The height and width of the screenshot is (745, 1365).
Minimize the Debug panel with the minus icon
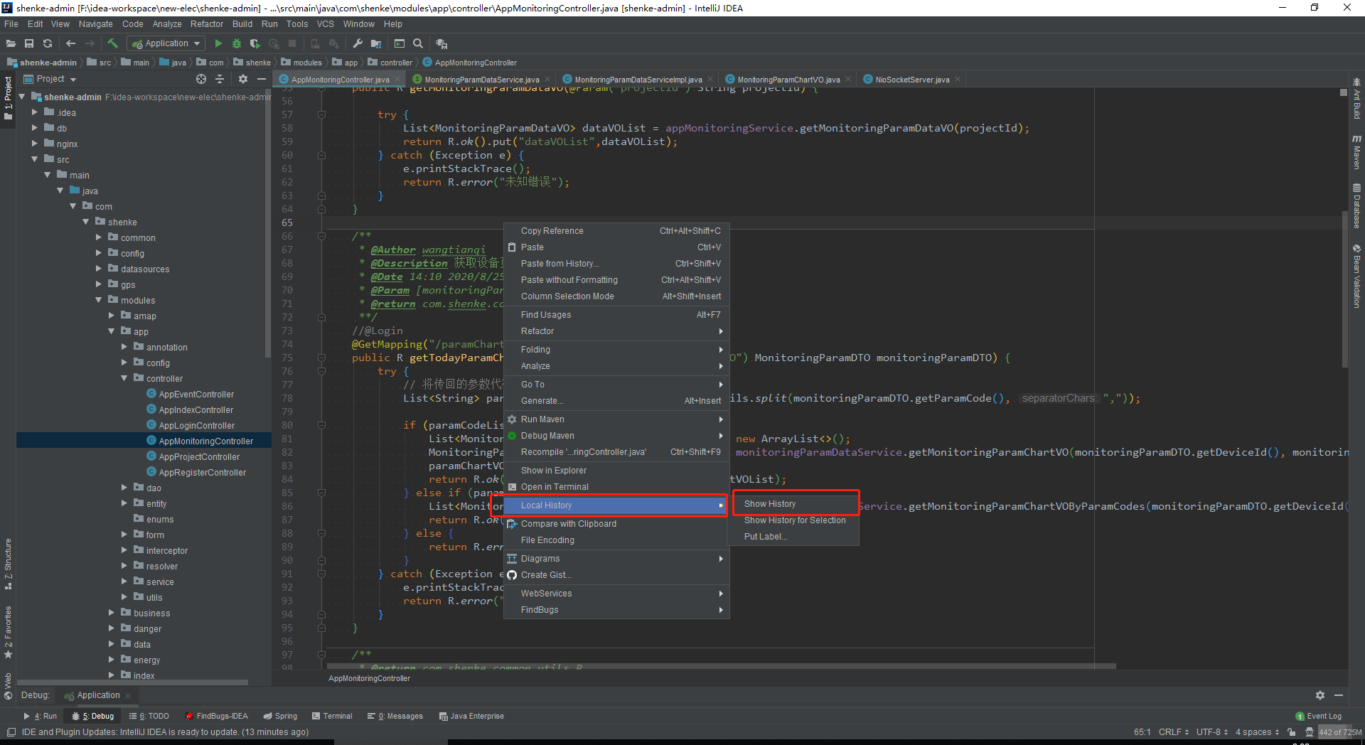click(1339, 695)
